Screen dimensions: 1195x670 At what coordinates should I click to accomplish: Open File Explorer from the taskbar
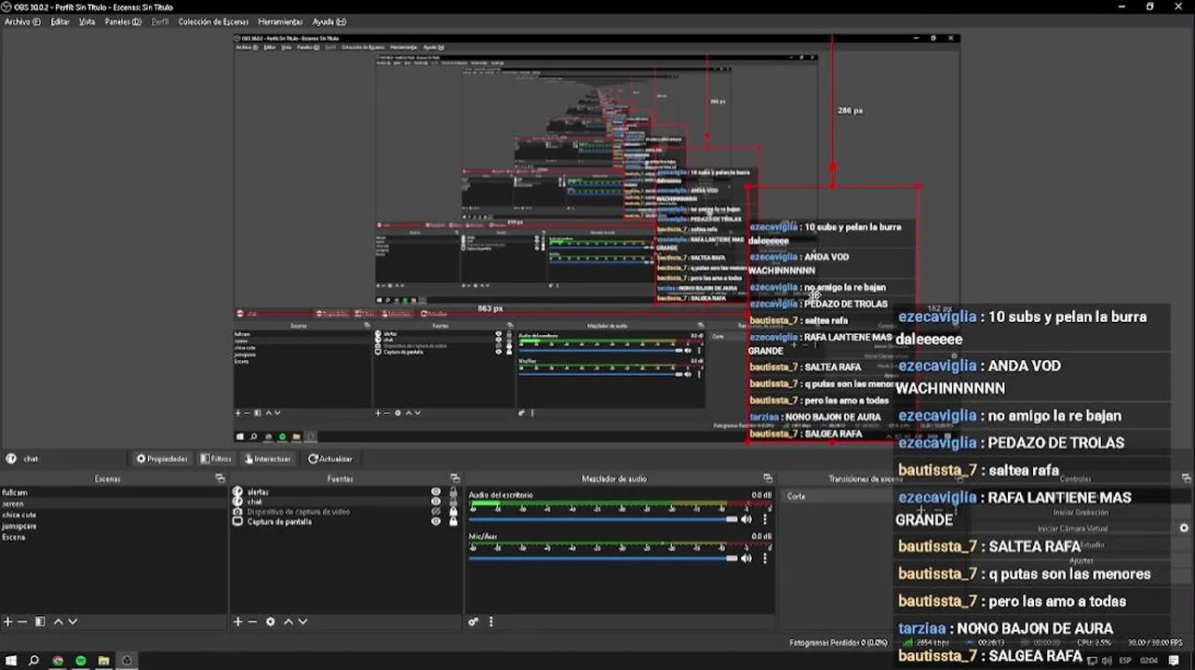pos(104,661)
